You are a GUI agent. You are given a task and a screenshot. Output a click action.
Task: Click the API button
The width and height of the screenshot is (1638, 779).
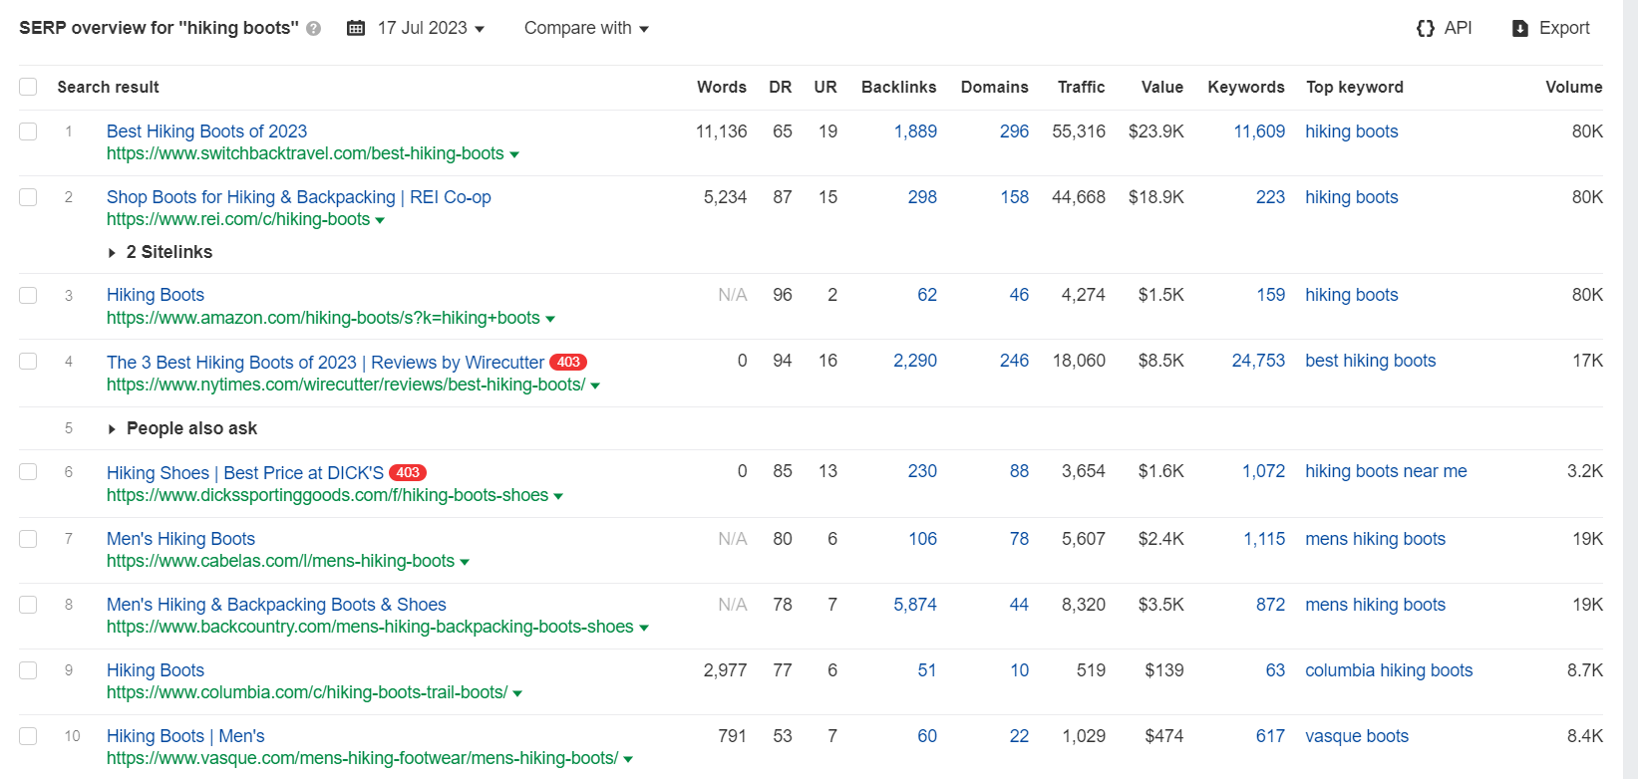click(1444, 28)
